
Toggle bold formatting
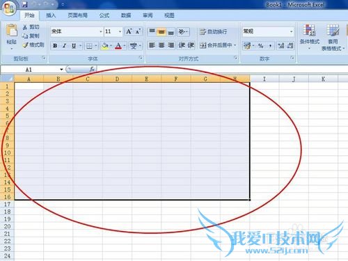pos(55,46)
